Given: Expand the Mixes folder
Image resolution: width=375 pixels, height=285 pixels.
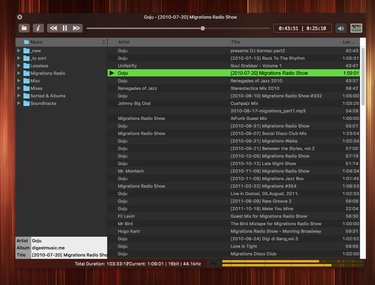Looking at the screenshot, I should (19, 88).
